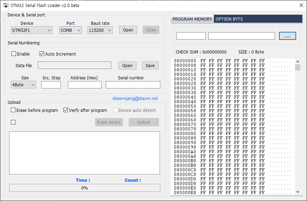307x201 pixels.
Task: Open the ddaemjang@daum.net email link
Action: pyautogui.click(x=135, y=98)
